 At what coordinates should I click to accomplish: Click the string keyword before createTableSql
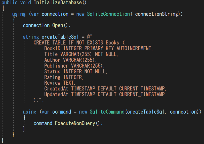[x=31, y=37]
